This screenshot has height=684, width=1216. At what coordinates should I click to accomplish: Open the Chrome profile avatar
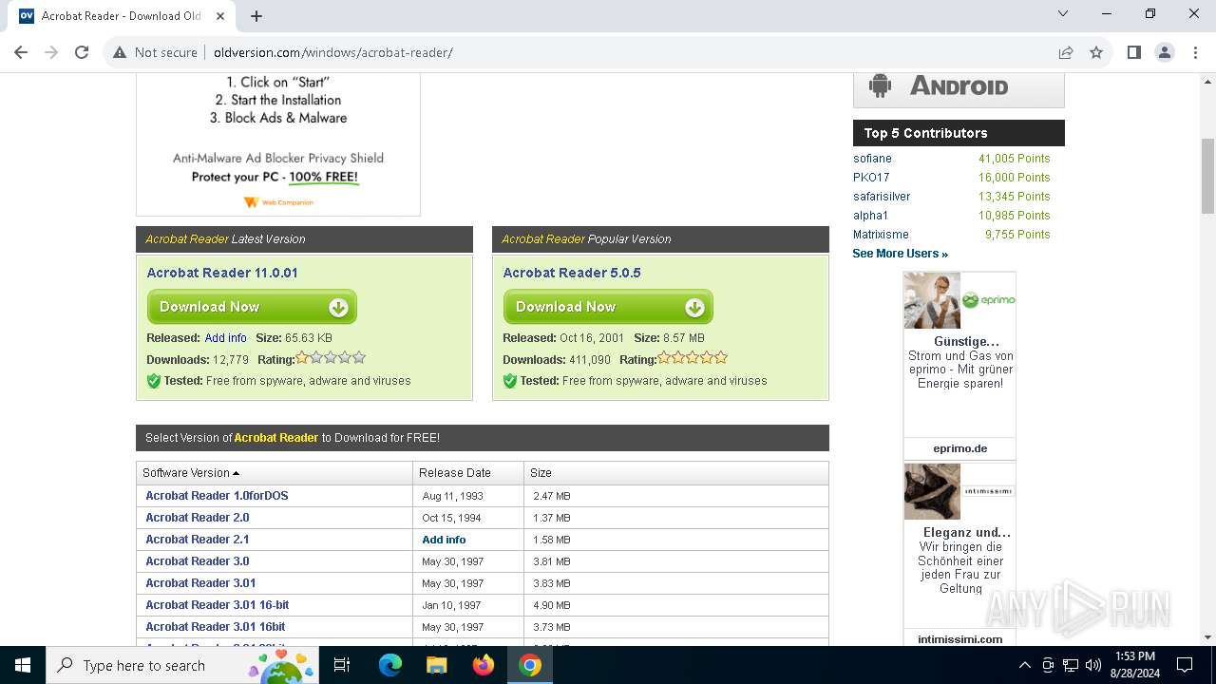(x=1165, y=52)
